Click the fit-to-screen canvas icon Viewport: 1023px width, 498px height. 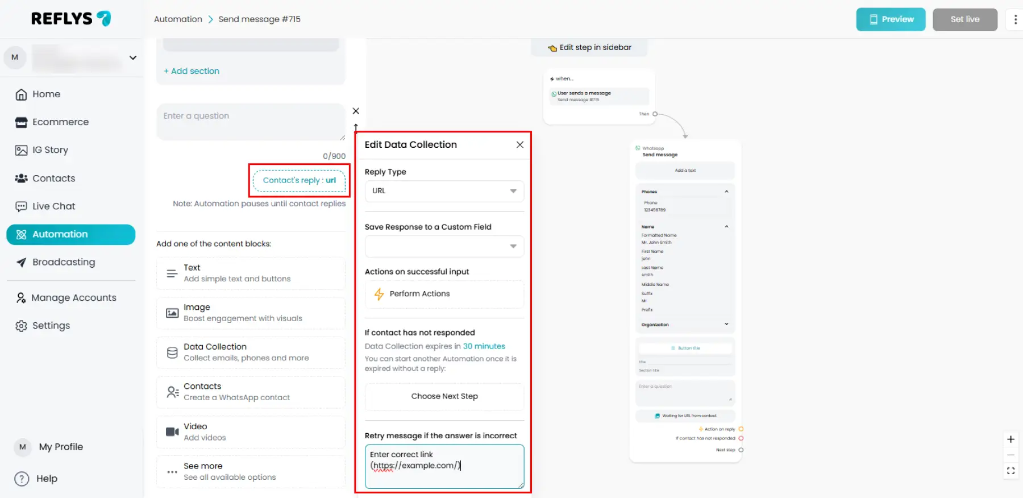point(1010,471)
